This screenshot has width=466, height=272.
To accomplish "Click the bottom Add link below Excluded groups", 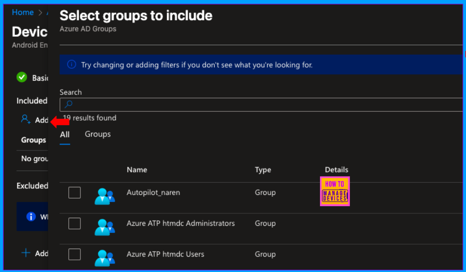I will tap(42, 253).
